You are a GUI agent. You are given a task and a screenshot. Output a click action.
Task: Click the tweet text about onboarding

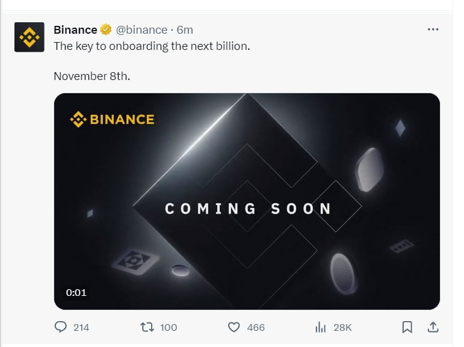152,46
